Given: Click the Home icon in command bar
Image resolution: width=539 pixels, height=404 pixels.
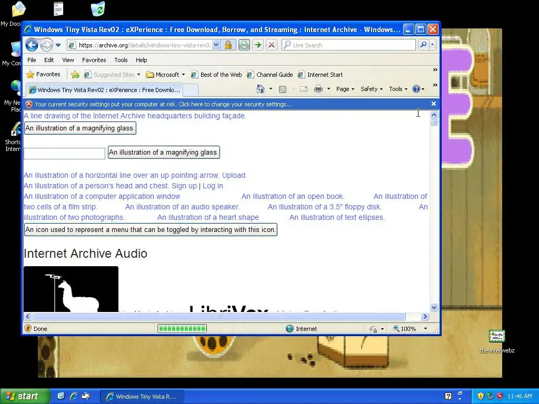Looking at the screenshot, I should click(x=261, y=89).
